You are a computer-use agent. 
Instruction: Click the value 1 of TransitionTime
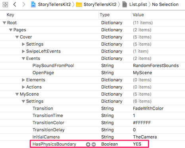134,115
